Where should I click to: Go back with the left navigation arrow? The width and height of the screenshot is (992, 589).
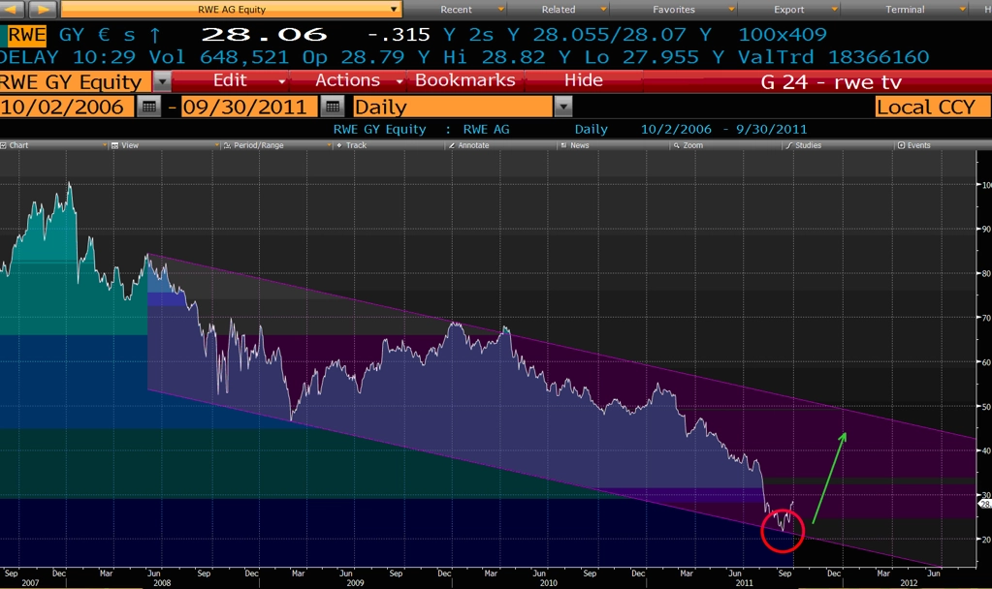[x=12, y=10]
